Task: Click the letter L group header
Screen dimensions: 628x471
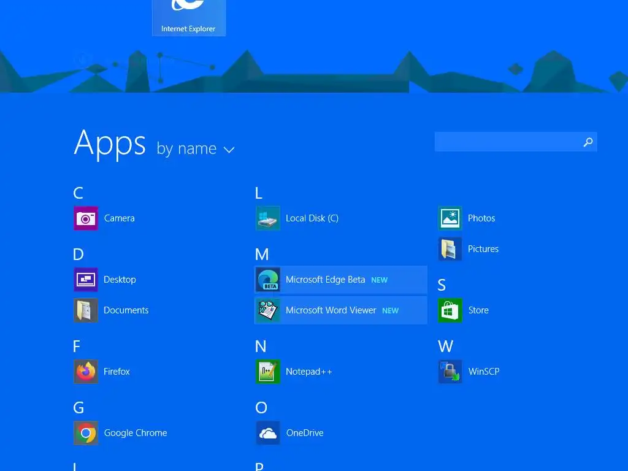Action: pyautogui.click(x=259, y=193)
